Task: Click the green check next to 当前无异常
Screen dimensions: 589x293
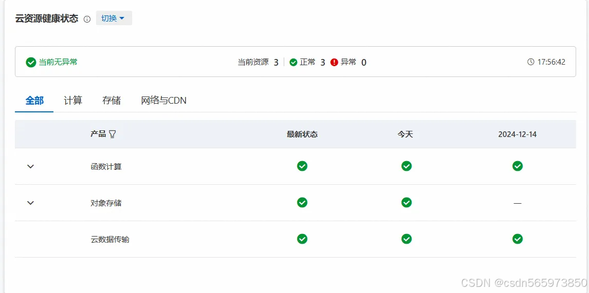Action: (31, 62)
